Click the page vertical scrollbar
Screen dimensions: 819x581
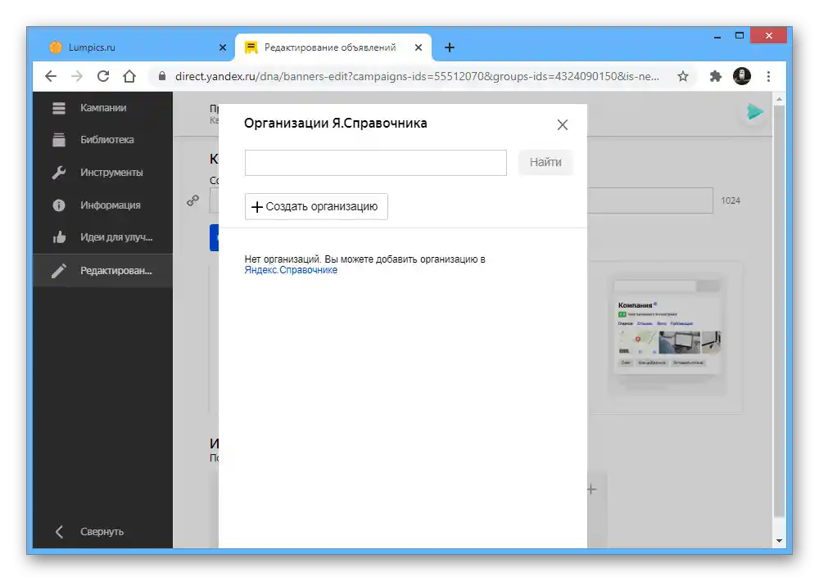tap(779, 312)
